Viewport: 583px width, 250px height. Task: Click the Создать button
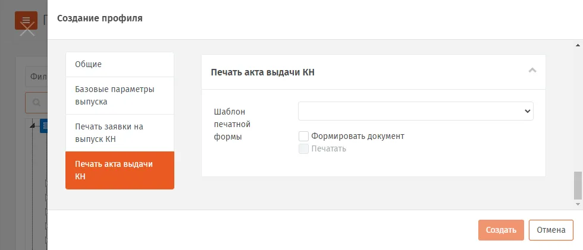501,230
